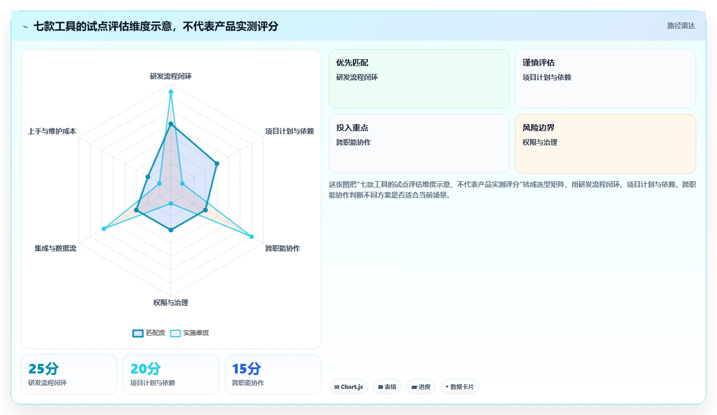Screen dimensions: 717x415
Task: Click the 上手与维护成本 radar axis label
Action: pos(52,131)
